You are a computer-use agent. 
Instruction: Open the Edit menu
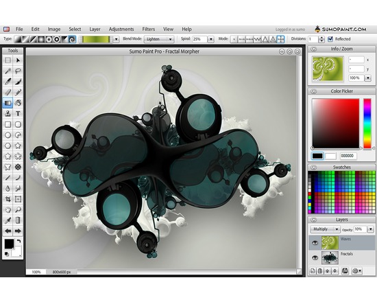pyautogui.click(x=36, y=29)
